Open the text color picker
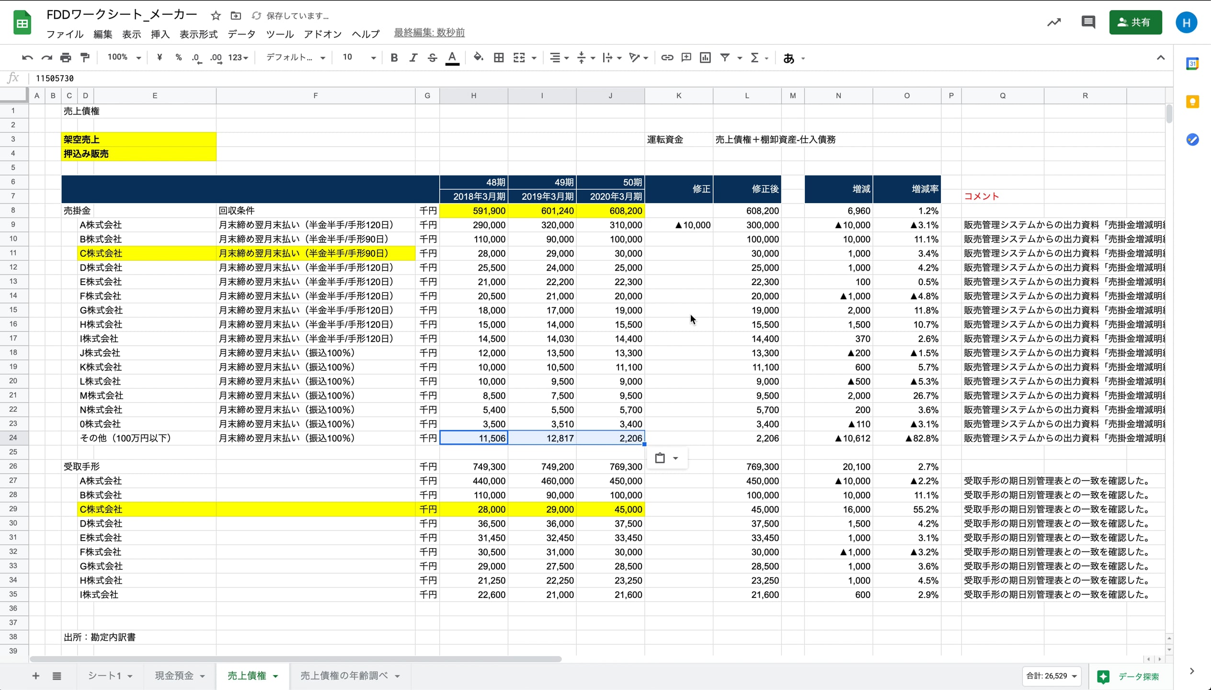Screen dimensions: 1211x690 point(452,57)
